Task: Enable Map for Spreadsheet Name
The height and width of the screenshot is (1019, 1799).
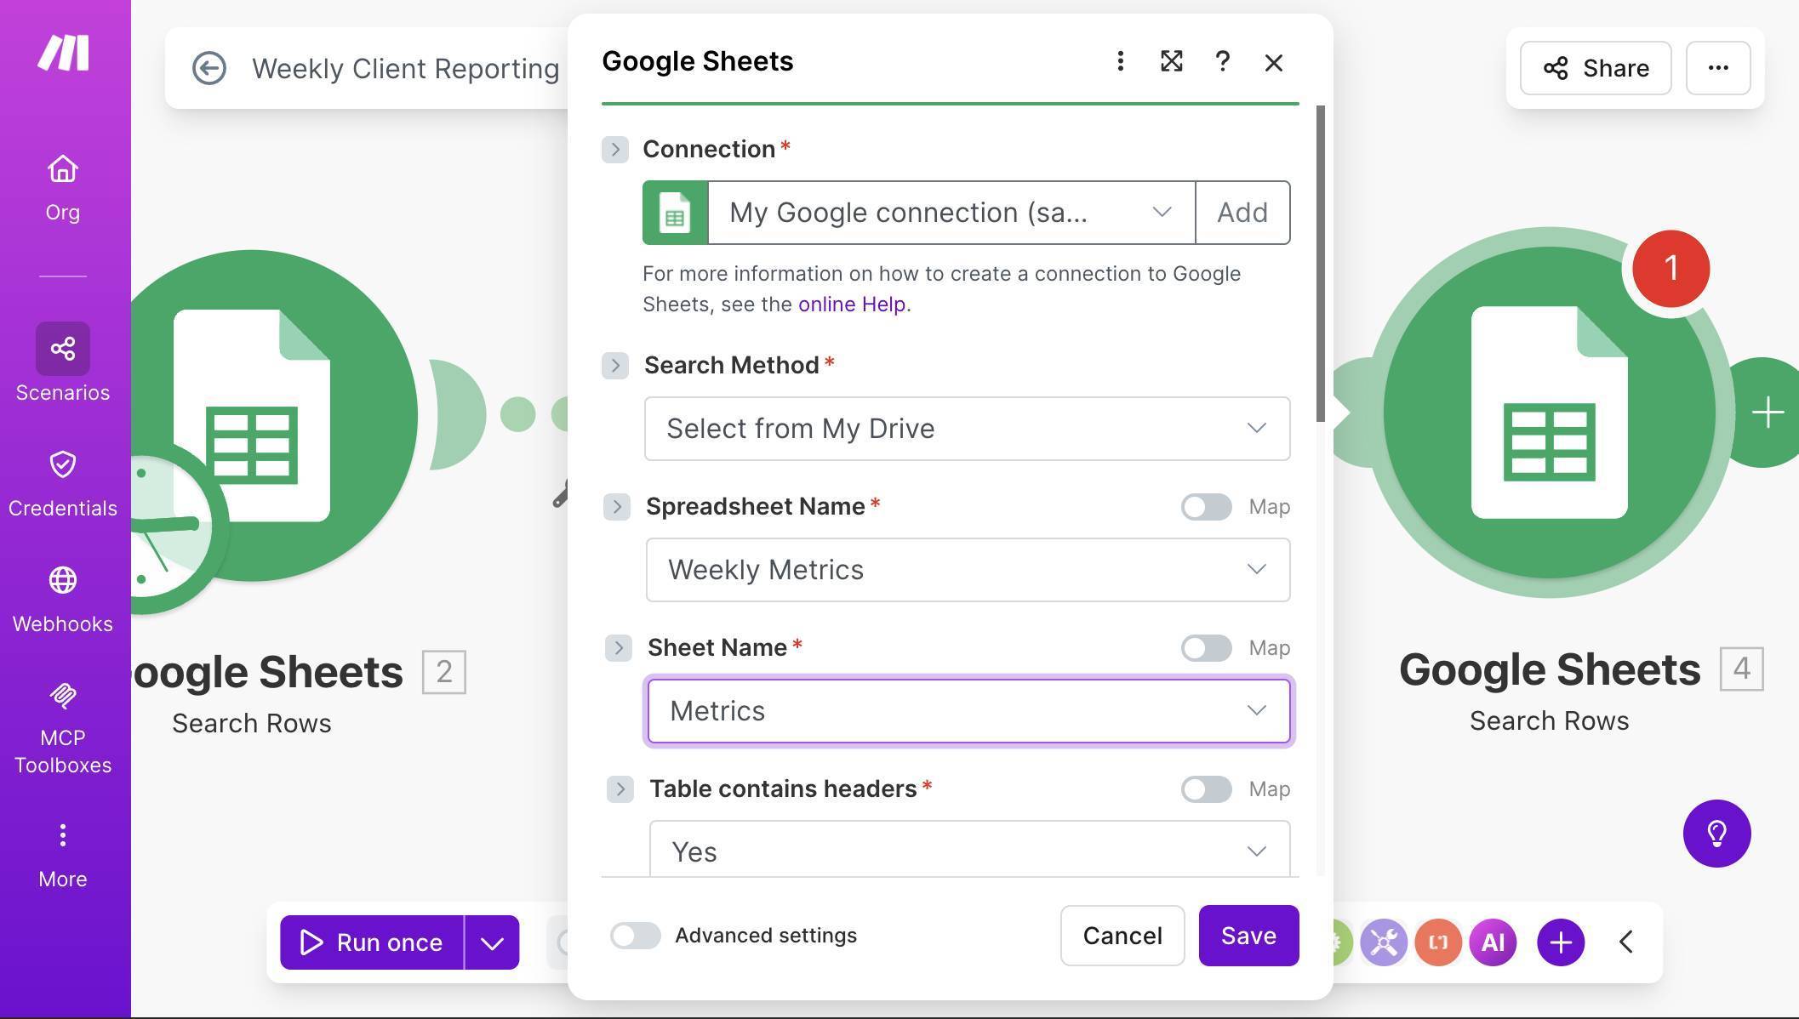Action: [x=1205, y=506]
